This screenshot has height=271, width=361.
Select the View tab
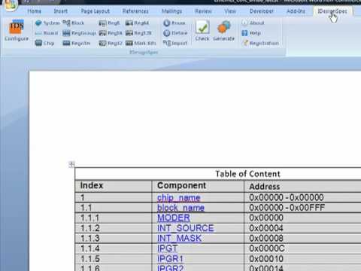click(230, 11)
